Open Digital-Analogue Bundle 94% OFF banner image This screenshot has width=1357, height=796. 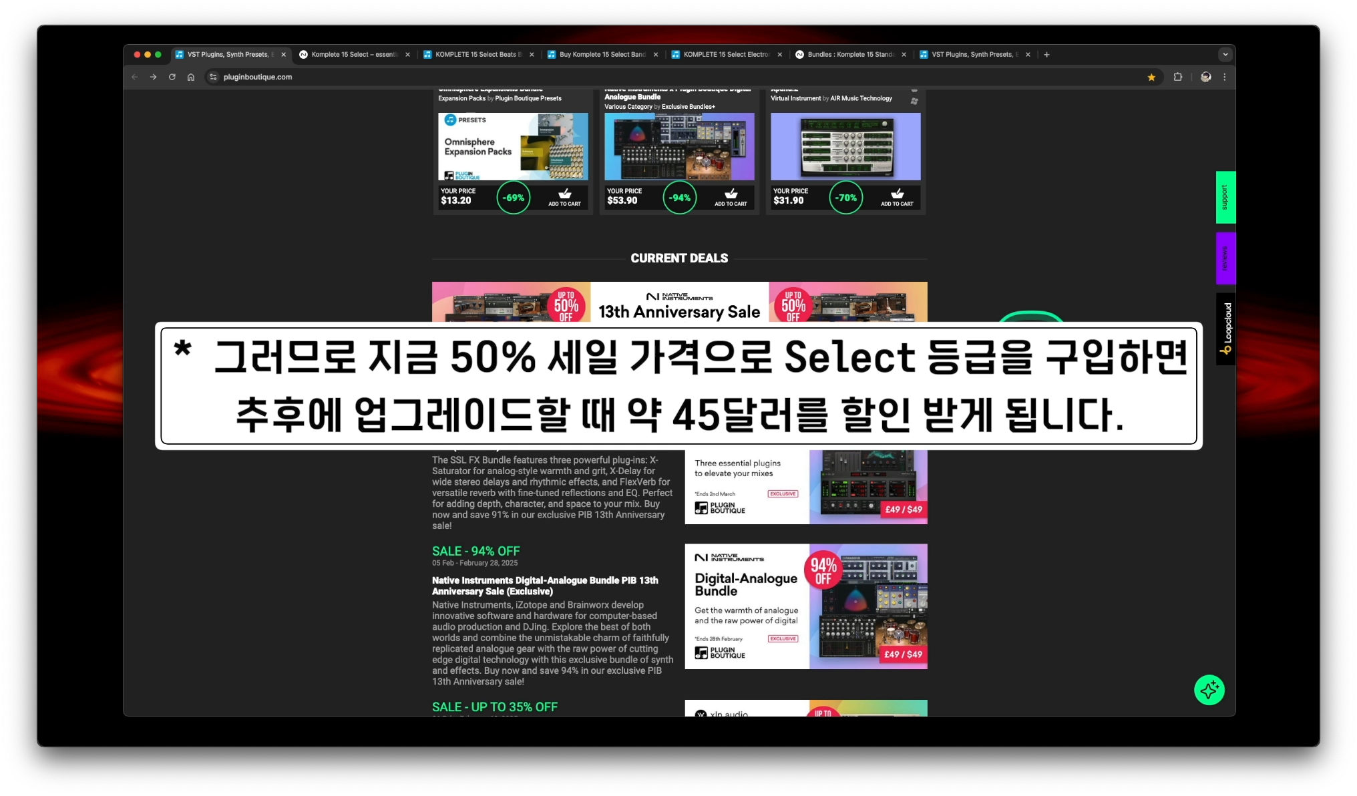coord(806,606)
